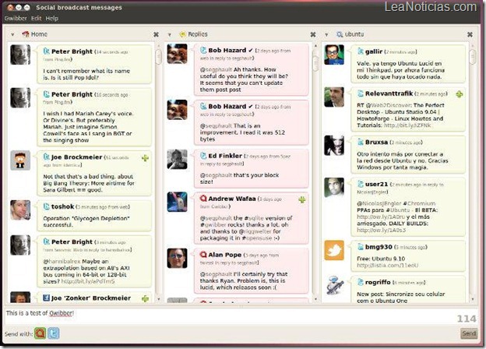
Task: Click Twitter icon beside Ed Finkler name
Action: (203, 156)
